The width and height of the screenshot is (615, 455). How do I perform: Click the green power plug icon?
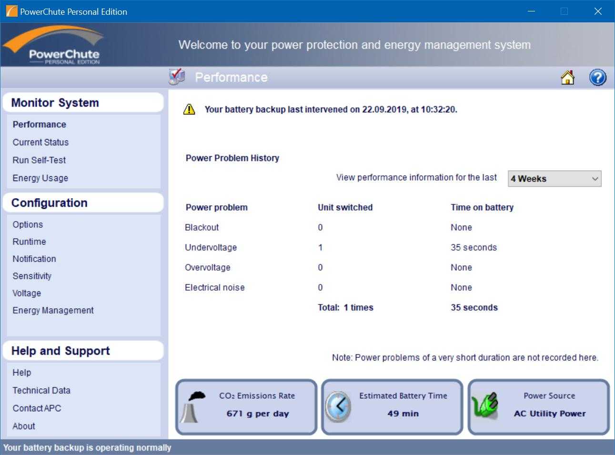[485, 406]
